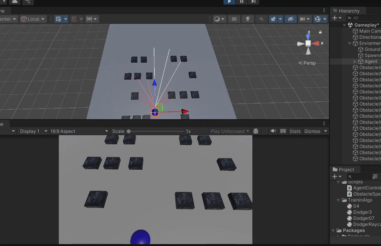Toggle 2D view mode in Scene

point(234,19)
